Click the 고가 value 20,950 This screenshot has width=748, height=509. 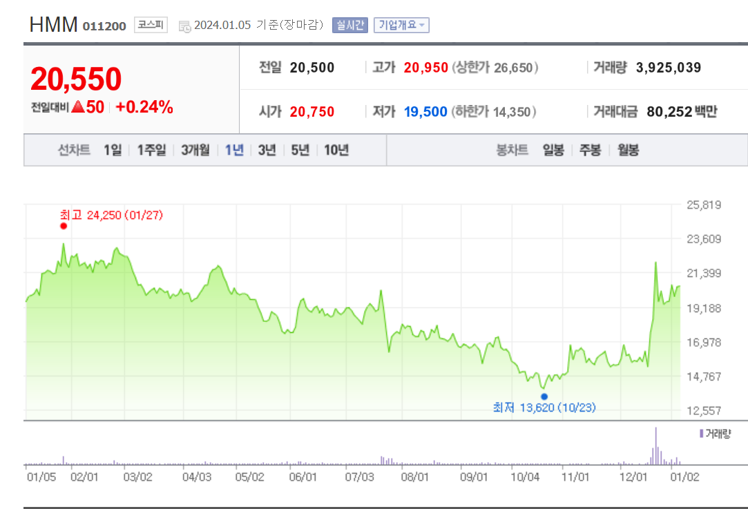click(426, 68)
